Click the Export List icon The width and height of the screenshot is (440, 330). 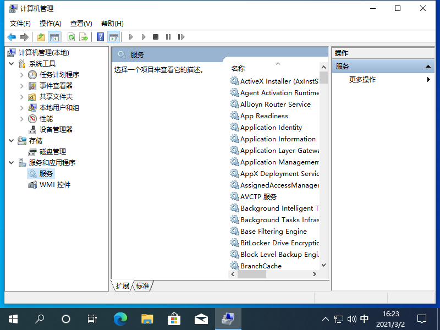[84, 37]
